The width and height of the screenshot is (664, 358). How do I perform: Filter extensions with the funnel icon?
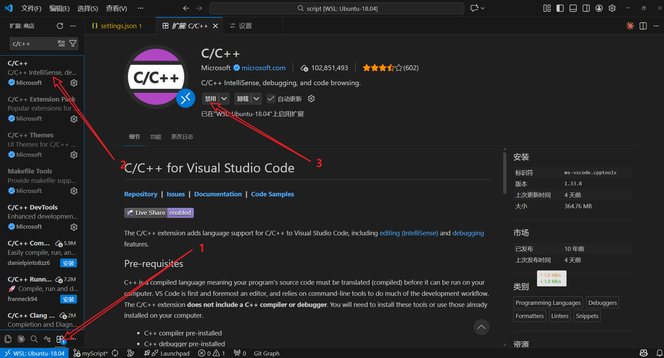coord(73,43)
